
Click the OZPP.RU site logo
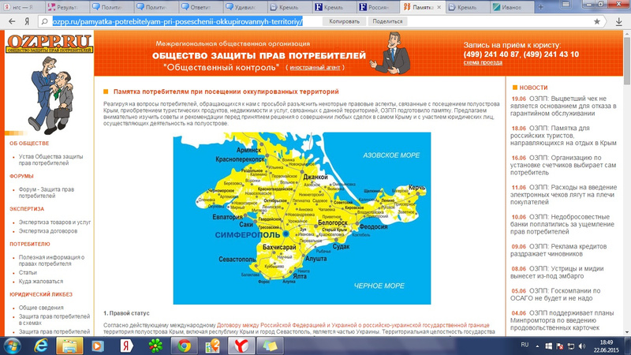coord(46,44)
